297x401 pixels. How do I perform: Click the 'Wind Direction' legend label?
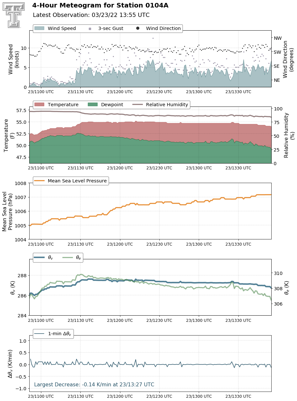pyautogui.click(x=163, y=28)
